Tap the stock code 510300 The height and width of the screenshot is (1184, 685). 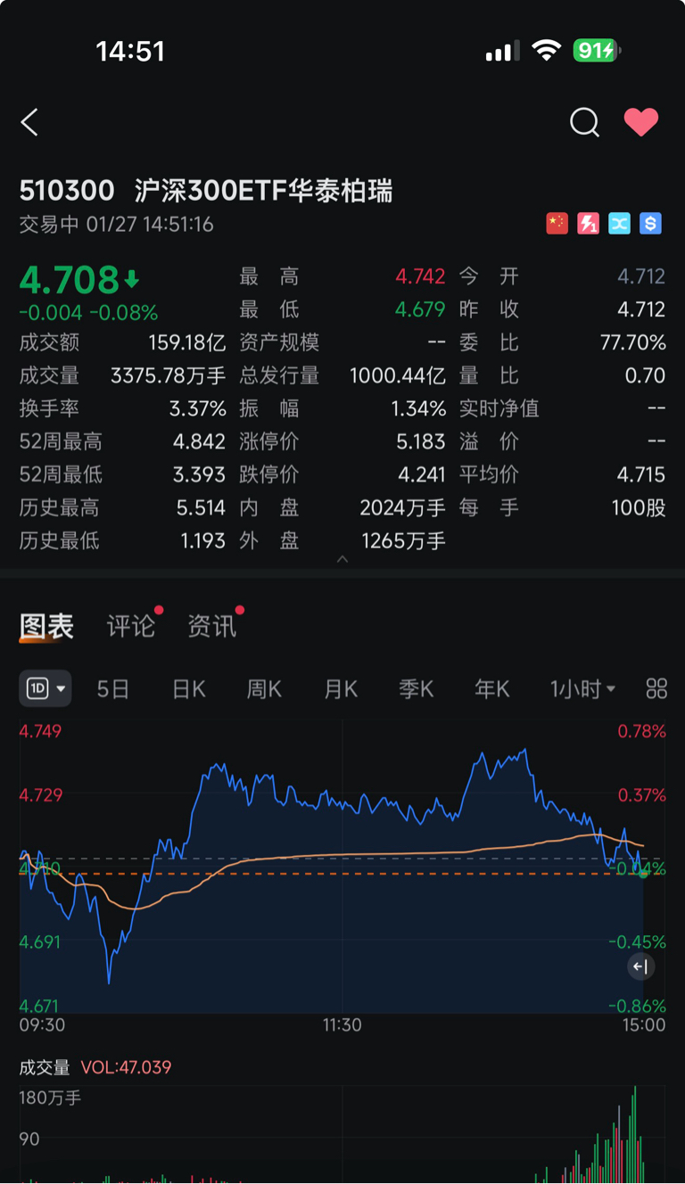point(67,190)
